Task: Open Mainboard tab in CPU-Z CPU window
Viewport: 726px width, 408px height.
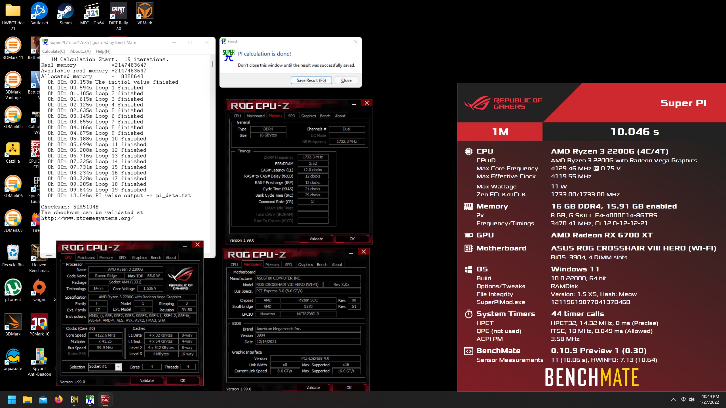Action: 86,258
